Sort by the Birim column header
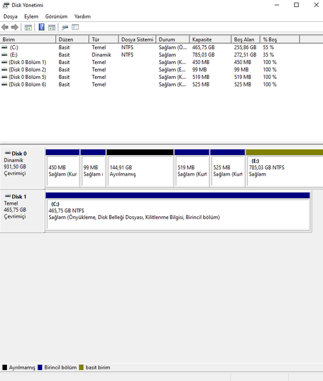Viewport: 323px width, 381px height. 28,39
